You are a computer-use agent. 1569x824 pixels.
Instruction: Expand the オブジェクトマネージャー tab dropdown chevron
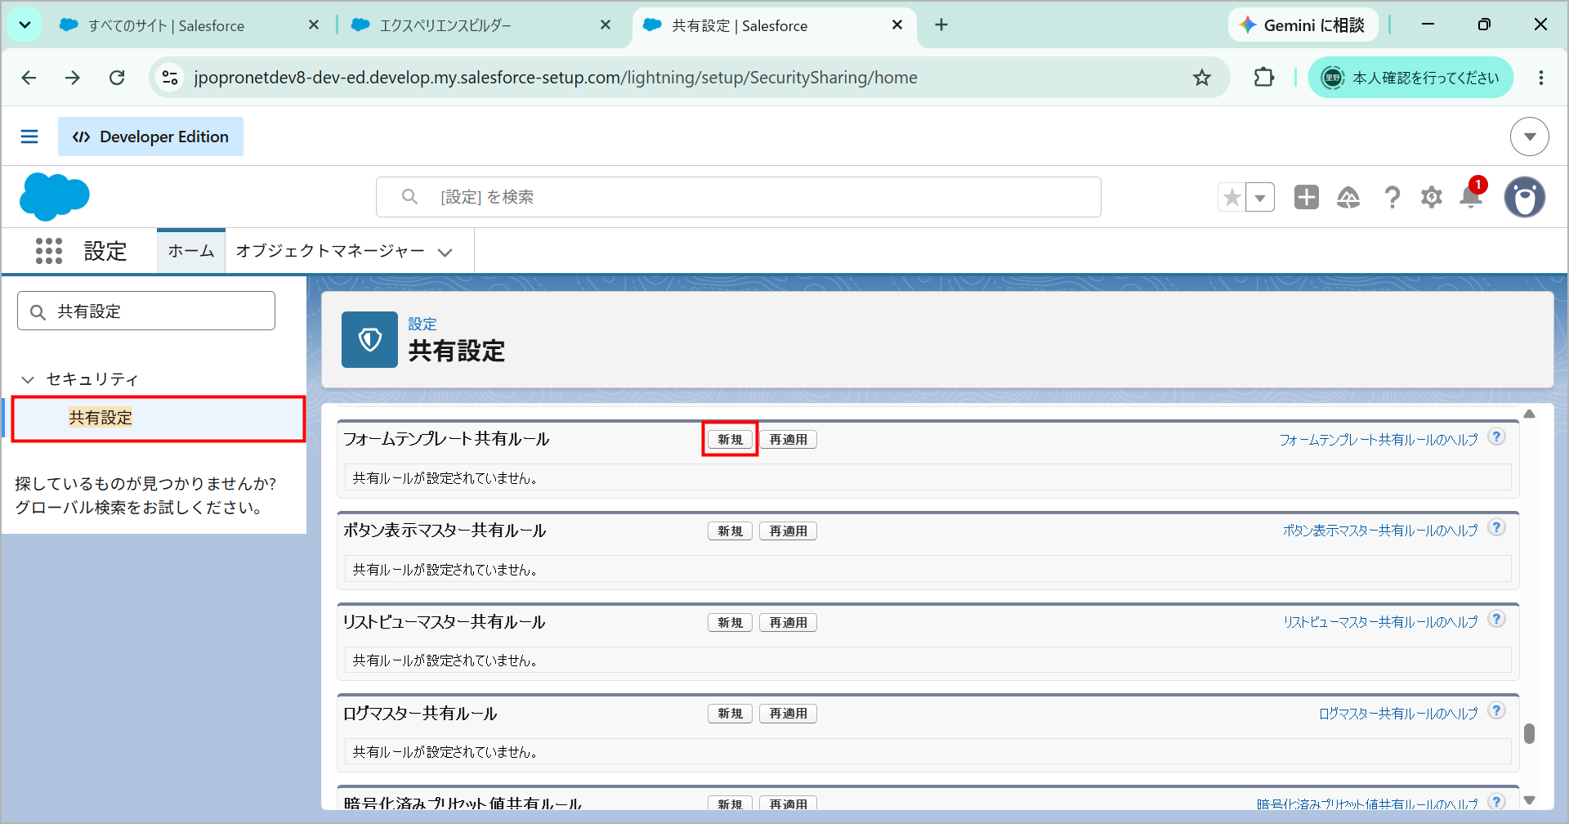[x=445, y=253]
